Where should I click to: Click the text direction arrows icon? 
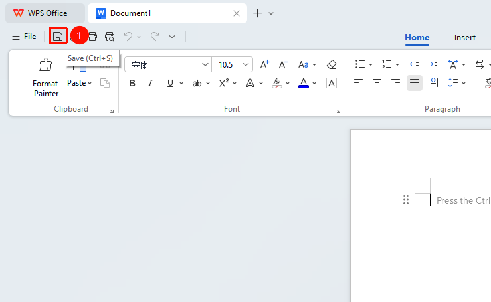(x=480, y=64)
